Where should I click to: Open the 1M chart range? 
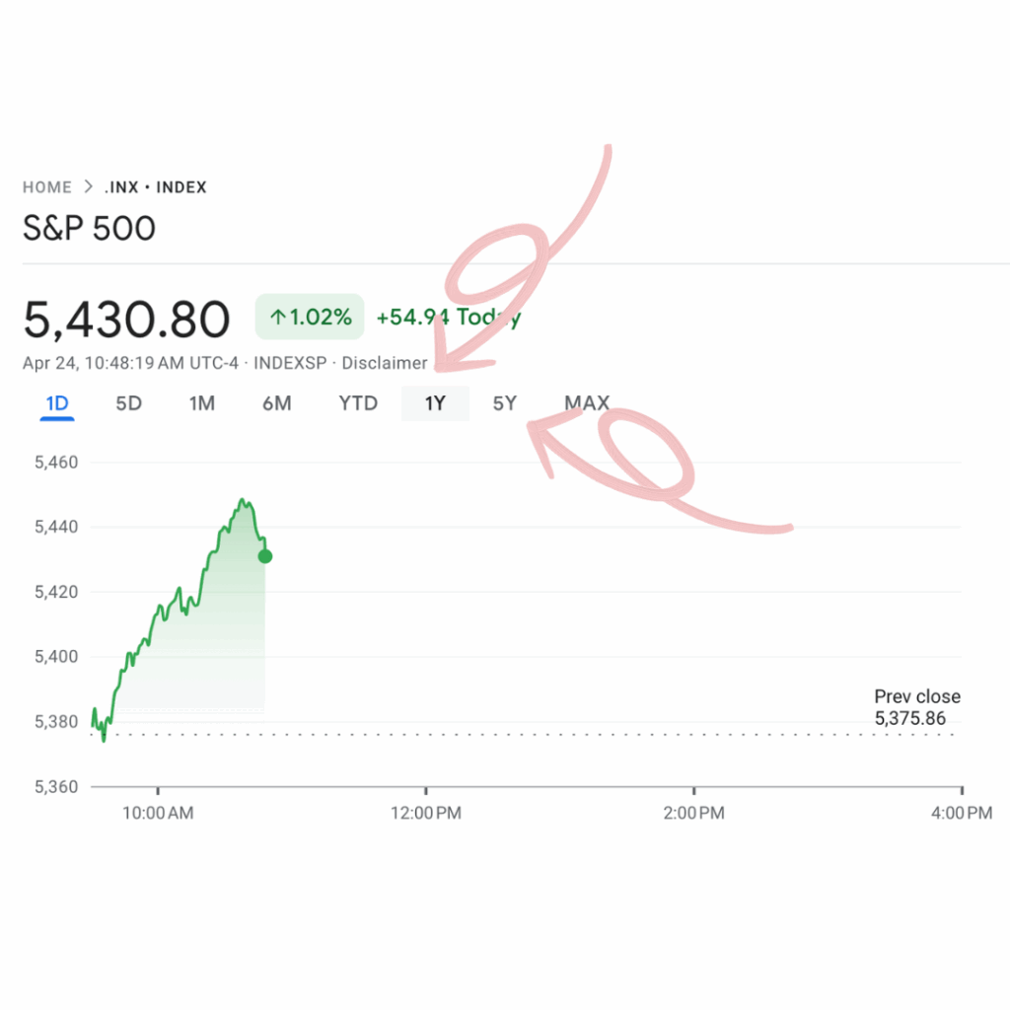point(201,403)
